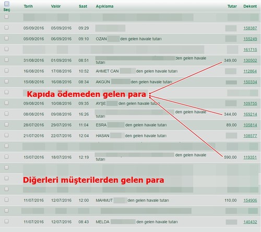The image size is (261, 232).
Task: Click the amount 89,00
Action: pos(231,125)
